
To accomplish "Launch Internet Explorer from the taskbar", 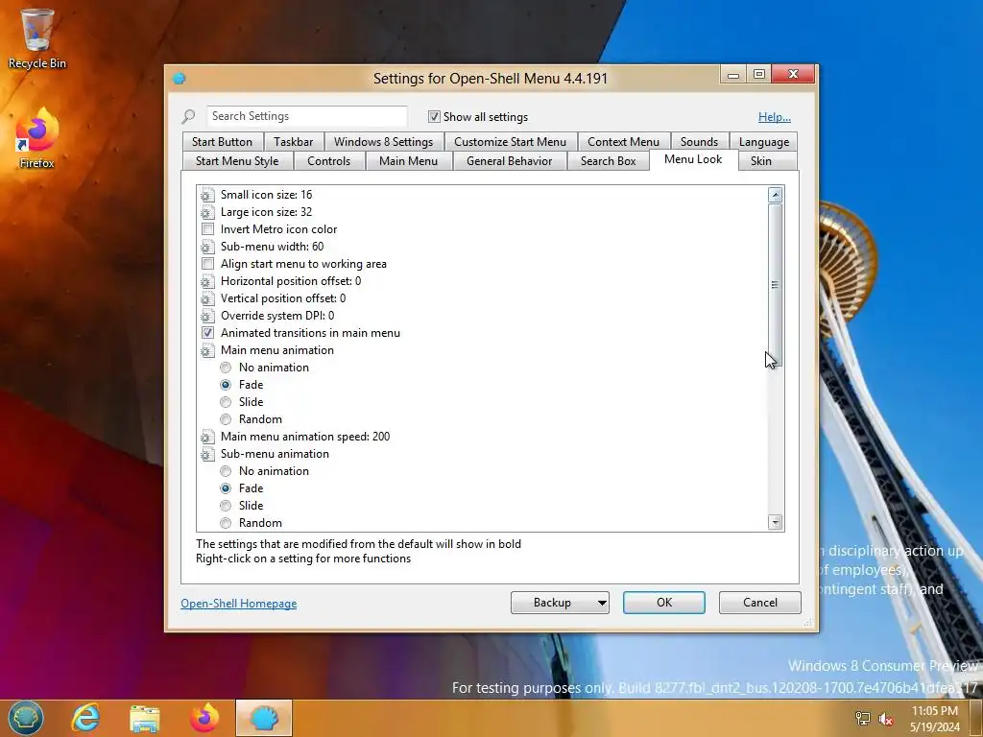I will pyautogui.click(x=85, y=718).
